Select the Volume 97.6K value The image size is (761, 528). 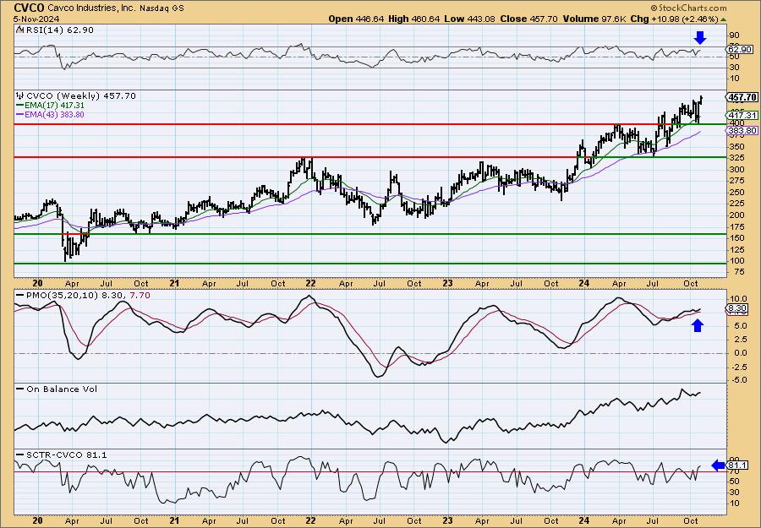594,19
